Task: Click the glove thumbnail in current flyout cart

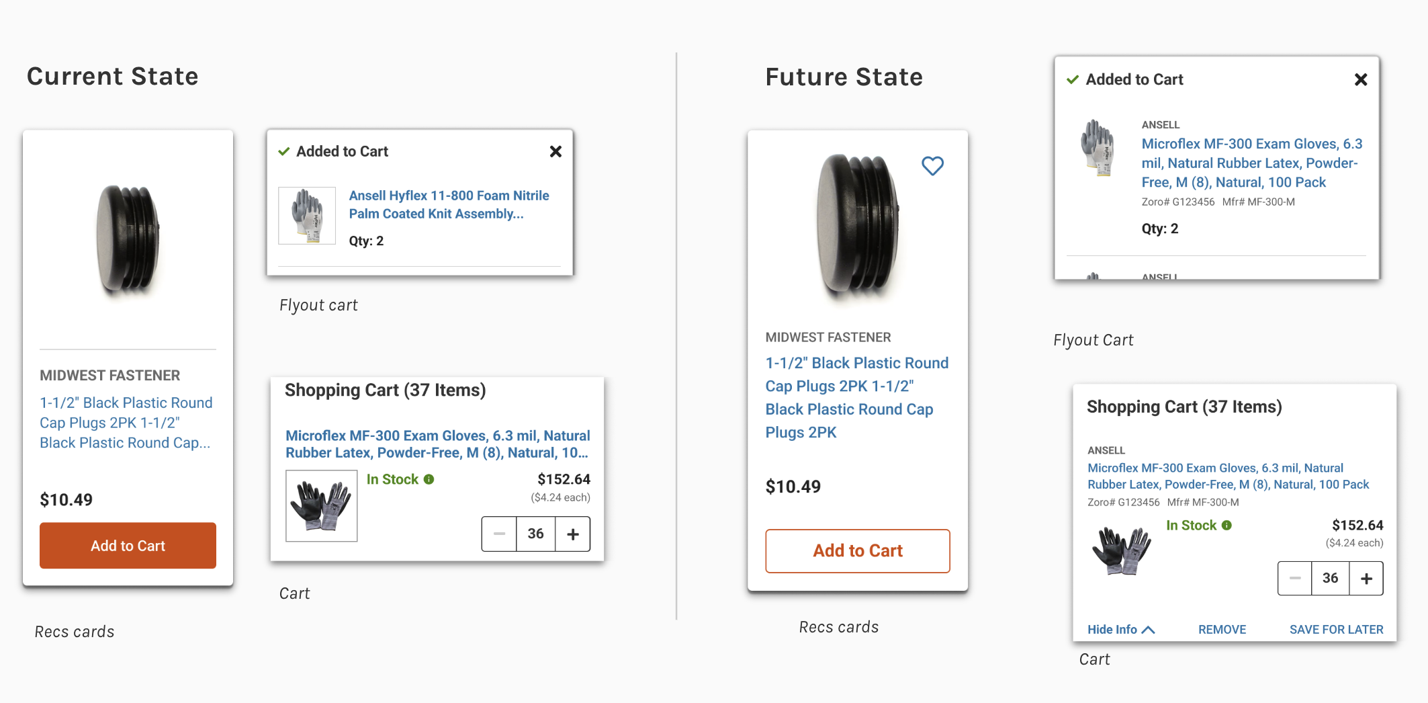Action: coord(307,216)
